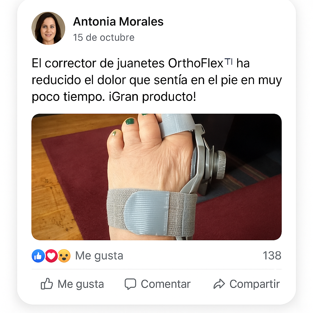This screenshot has width=313, height=313.
Task: Click the green painted toenail in photo
Action: tap(130, 121)
